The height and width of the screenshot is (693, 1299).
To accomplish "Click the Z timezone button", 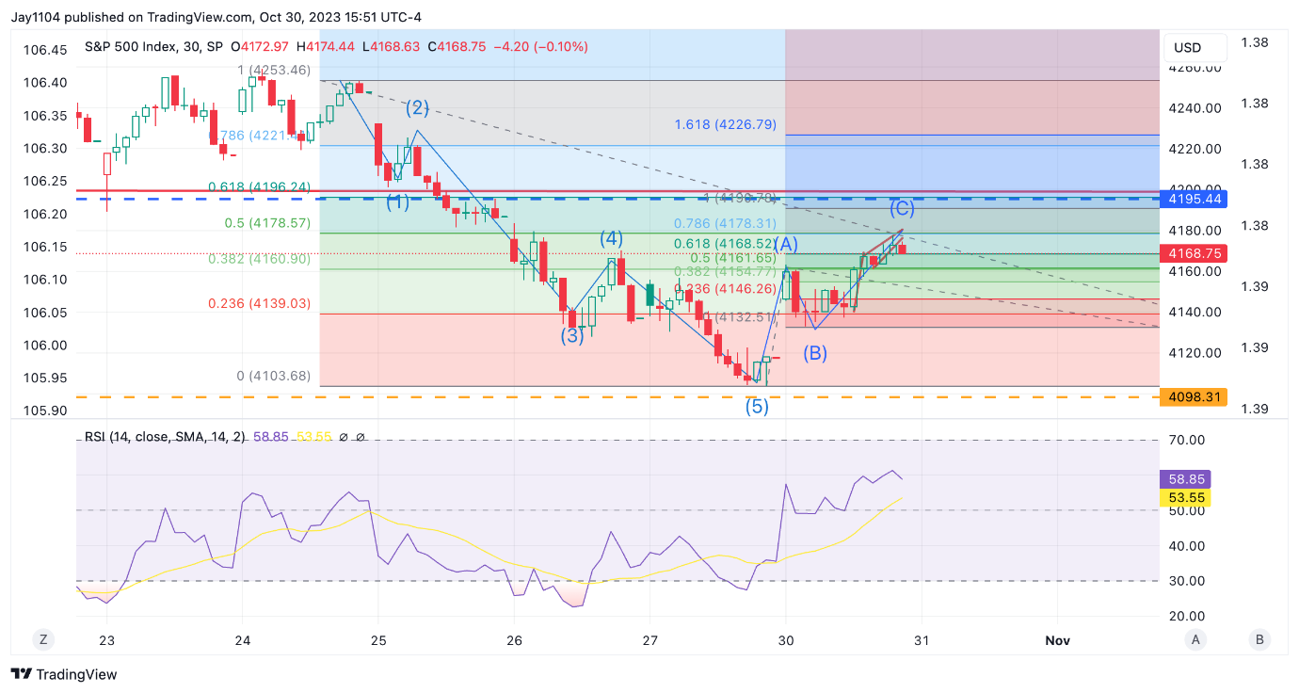I will click(43, 639).
